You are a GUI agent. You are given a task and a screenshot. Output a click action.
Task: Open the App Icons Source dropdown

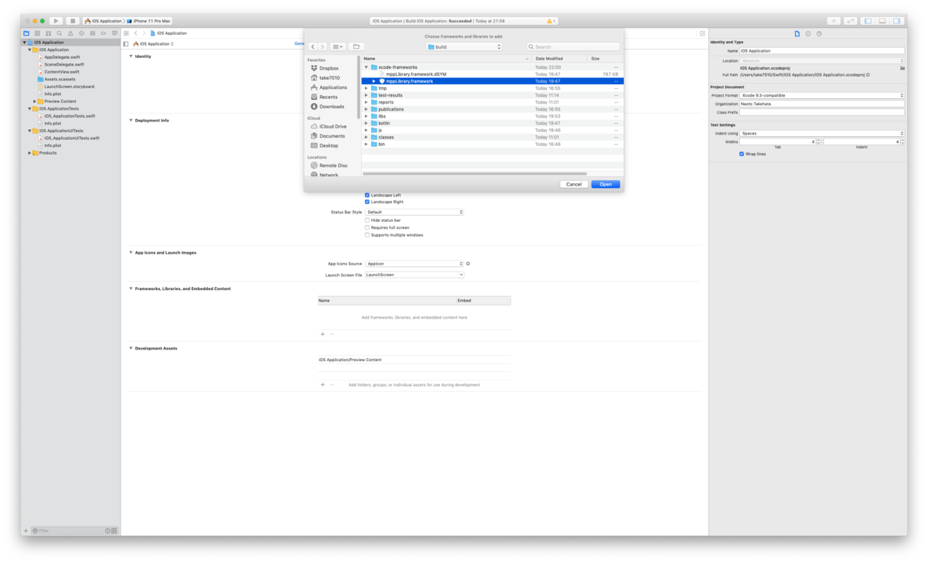pyautogui.click(x=415, y=264)
